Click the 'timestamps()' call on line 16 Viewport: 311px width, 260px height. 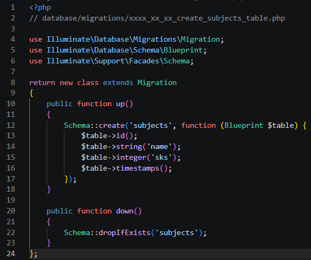[142, 168]
